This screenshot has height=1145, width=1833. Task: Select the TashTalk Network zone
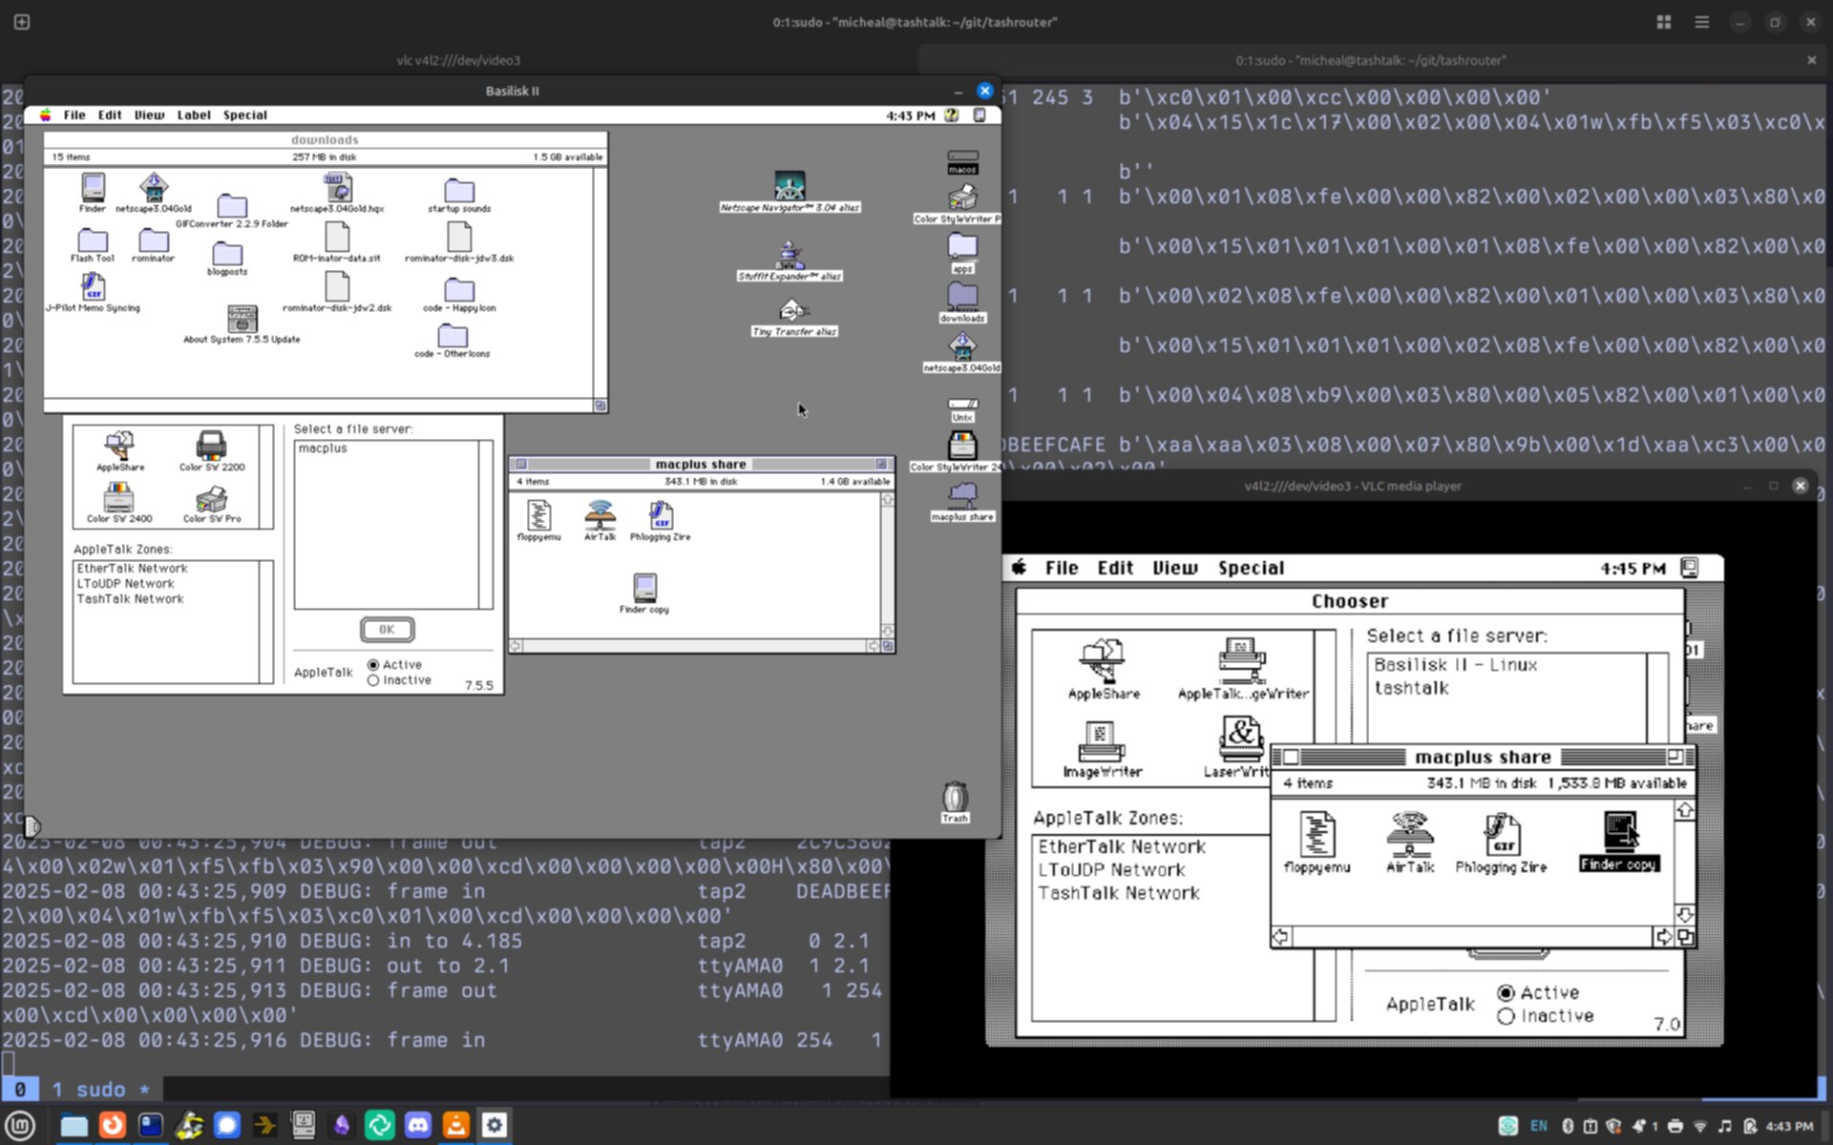(131, 599)
